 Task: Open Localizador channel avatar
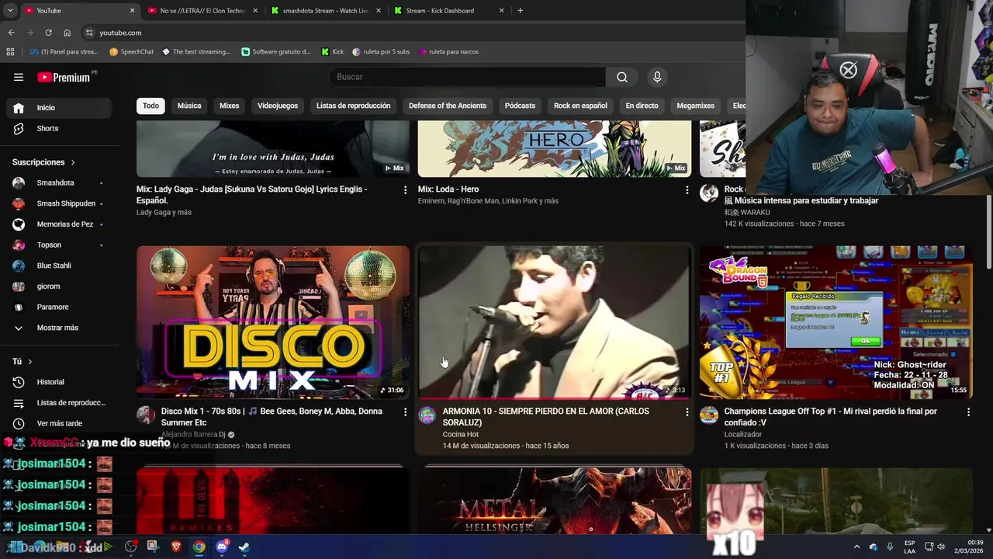coord(709,415)
